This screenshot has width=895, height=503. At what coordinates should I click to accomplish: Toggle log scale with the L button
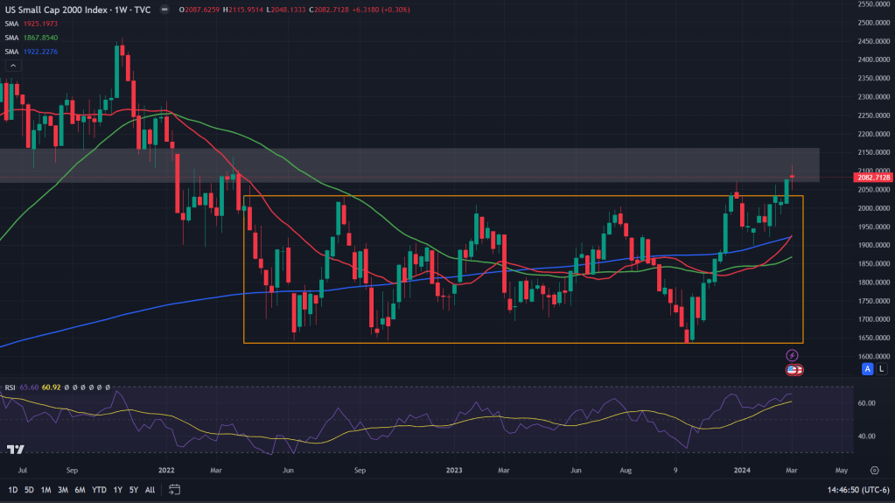coord(881,370)
